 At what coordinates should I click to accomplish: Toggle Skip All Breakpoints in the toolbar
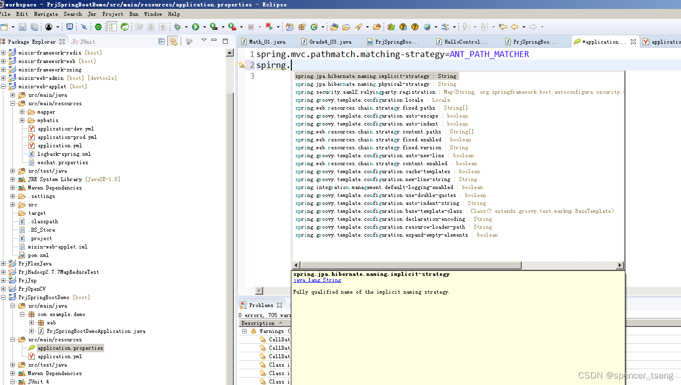(84, 26)
